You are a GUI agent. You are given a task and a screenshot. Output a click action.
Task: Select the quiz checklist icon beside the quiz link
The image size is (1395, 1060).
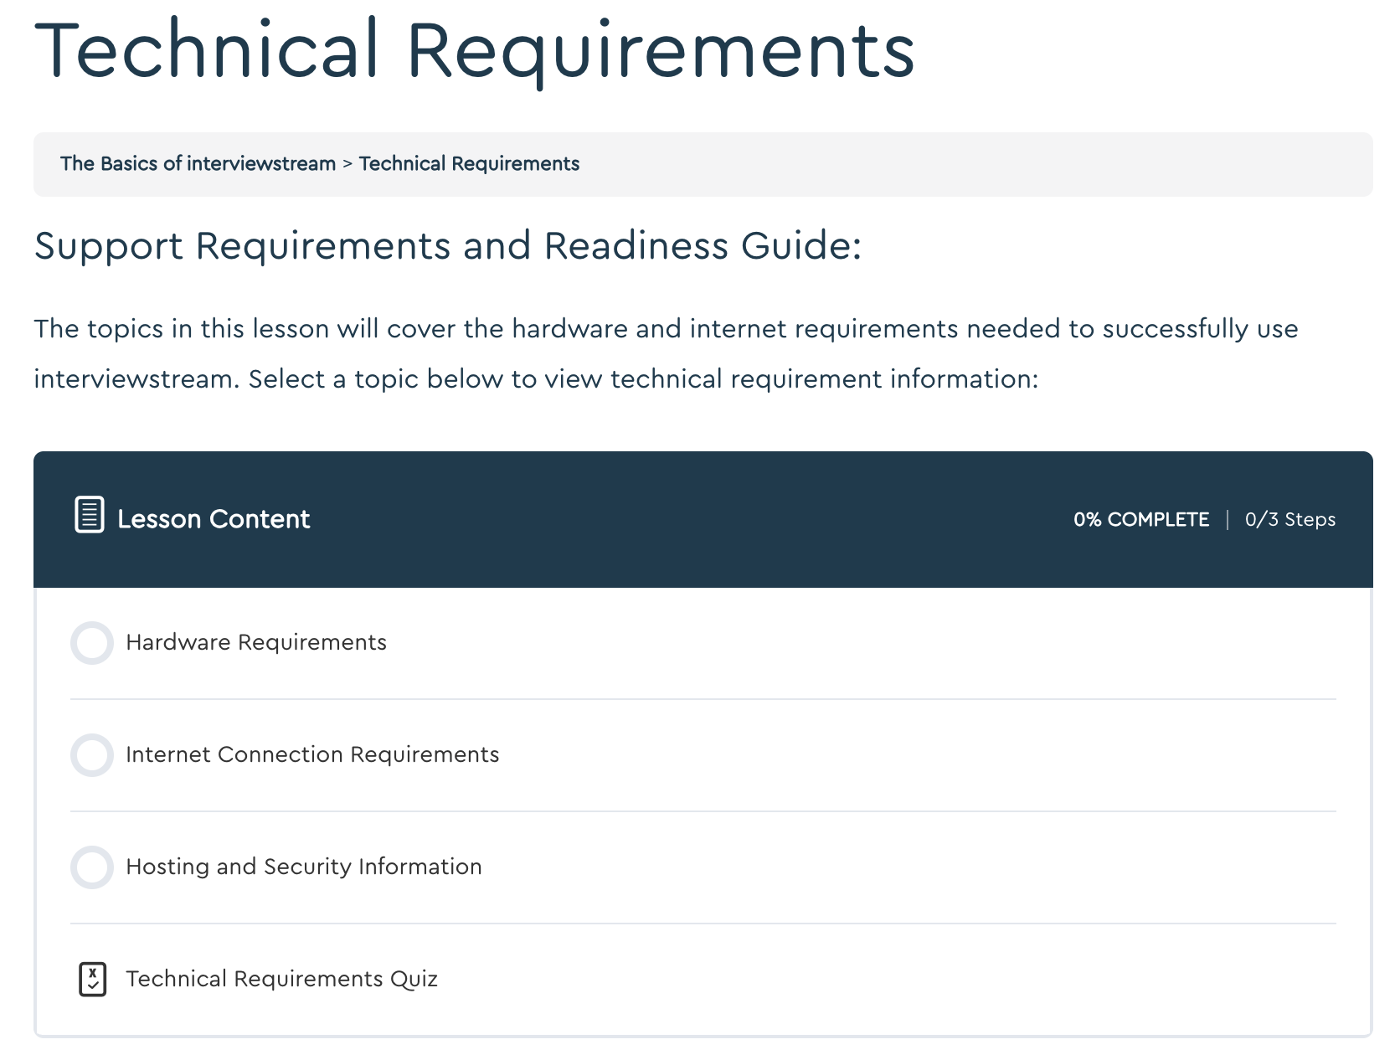point(92,978)
